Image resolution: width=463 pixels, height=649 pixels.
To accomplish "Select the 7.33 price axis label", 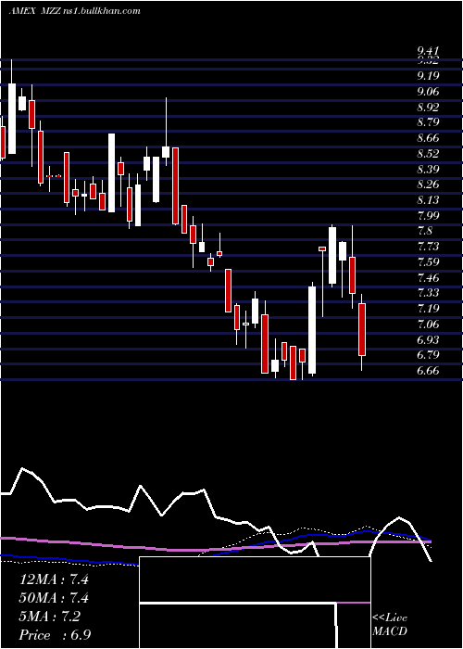I will pos(428,293).
